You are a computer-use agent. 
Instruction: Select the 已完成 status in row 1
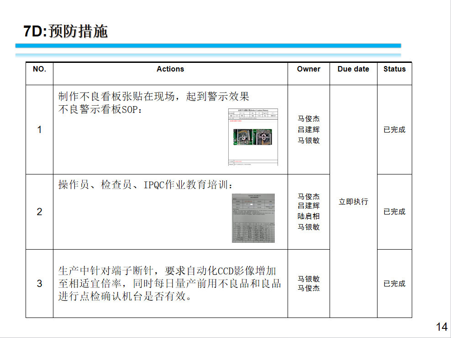394,130
